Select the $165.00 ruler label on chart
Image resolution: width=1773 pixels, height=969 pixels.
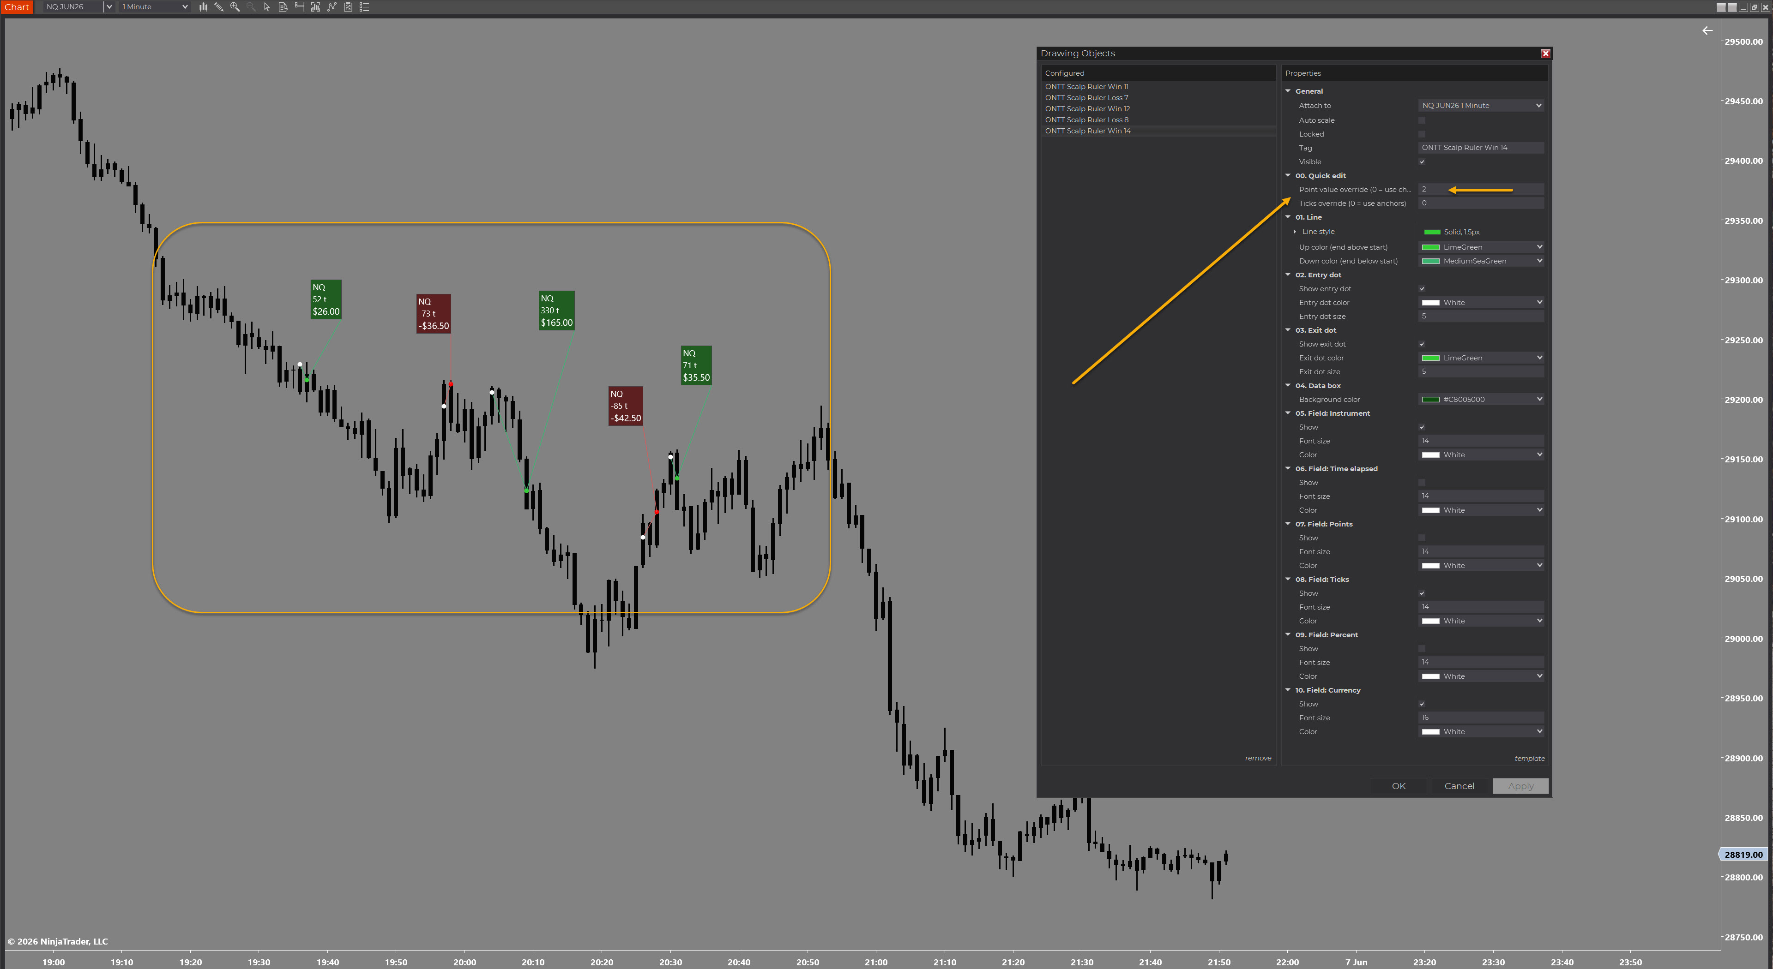click(x=557, y=310)
